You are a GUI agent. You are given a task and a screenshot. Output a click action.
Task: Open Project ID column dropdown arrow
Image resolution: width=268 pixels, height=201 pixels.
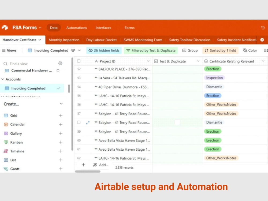[148, 61]
